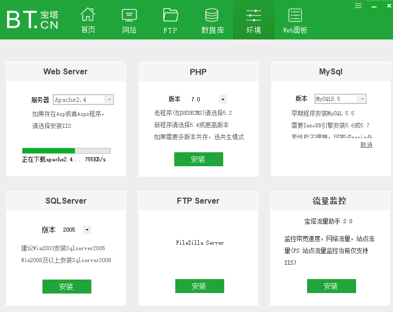Screen dimensions: 393x312
Task: Click 安装 button under 流量监控
Action: click(332, 286)
